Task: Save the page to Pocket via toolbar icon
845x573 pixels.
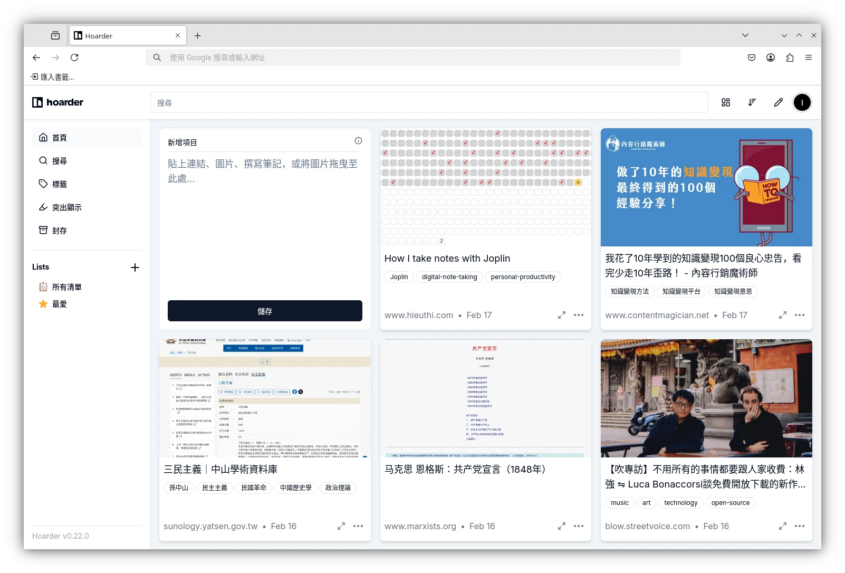Action: tap(751, 58)
